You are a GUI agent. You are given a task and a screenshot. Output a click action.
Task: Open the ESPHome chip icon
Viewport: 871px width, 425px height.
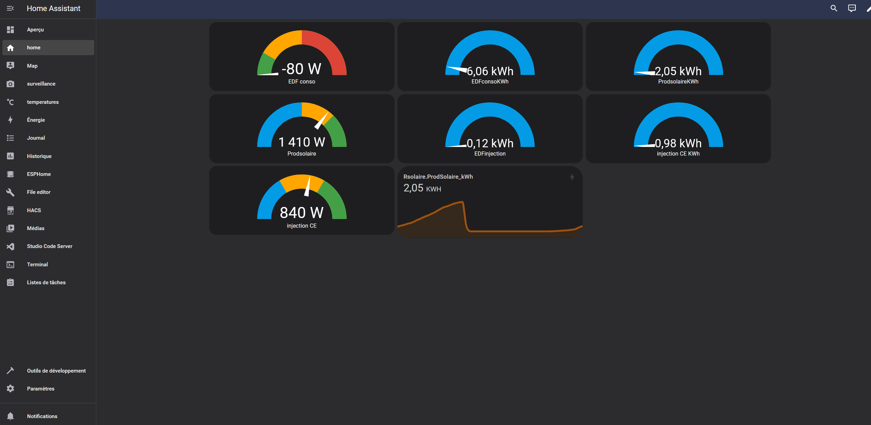[x=10, y=174]
